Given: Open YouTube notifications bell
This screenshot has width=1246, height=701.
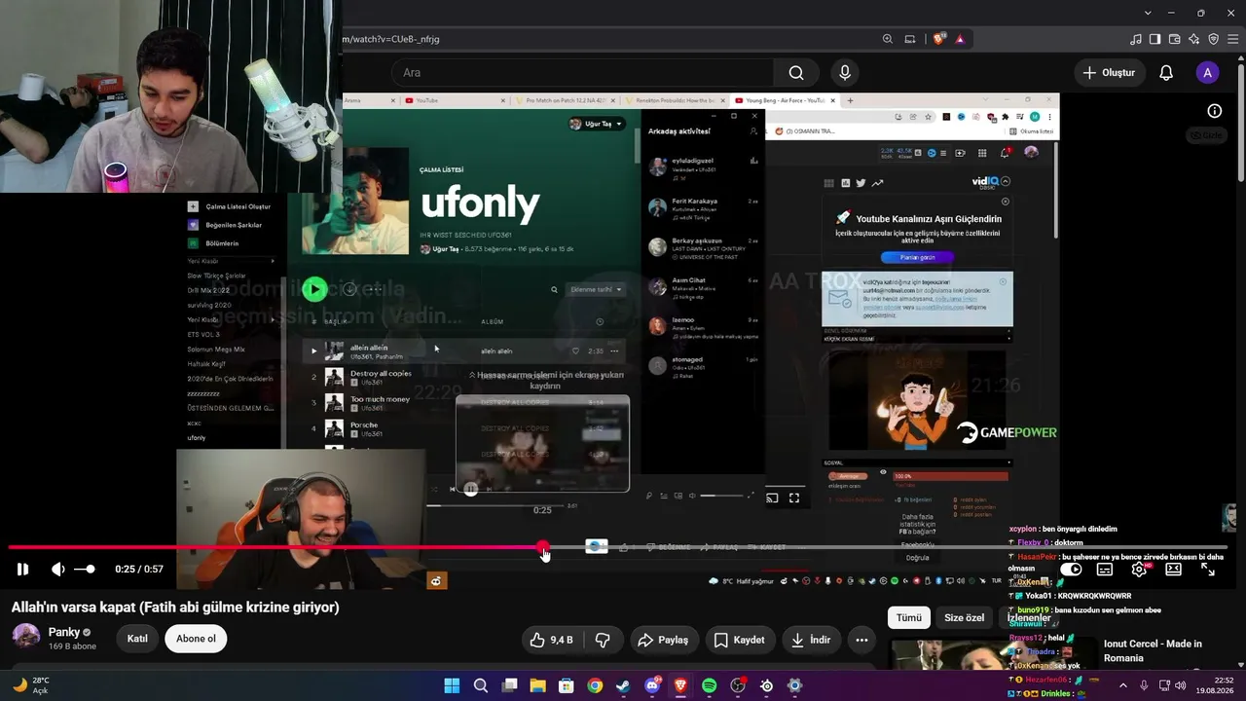Looking at the screenshot, I should pos(1166,73).
